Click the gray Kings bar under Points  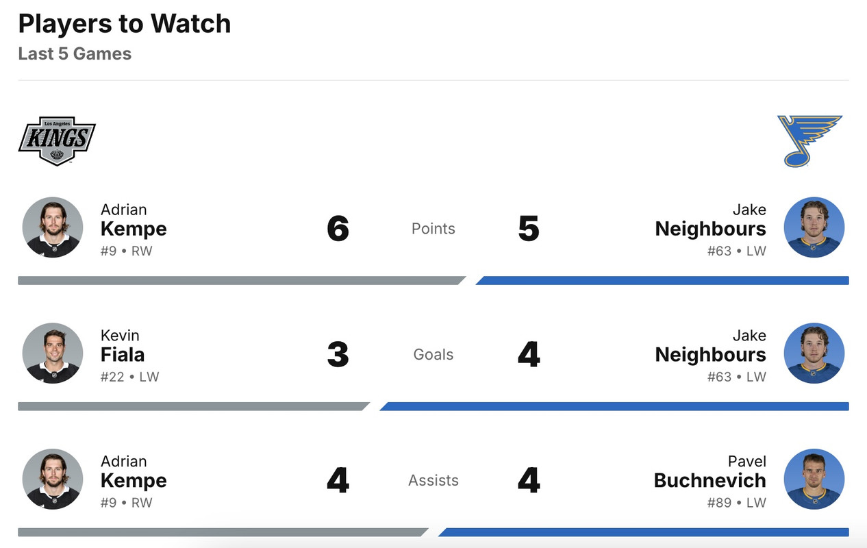(240, 280)
